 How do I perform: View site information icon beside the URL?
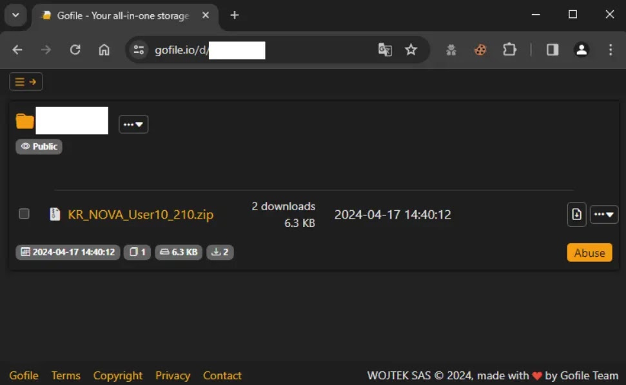tap(139, 50)
